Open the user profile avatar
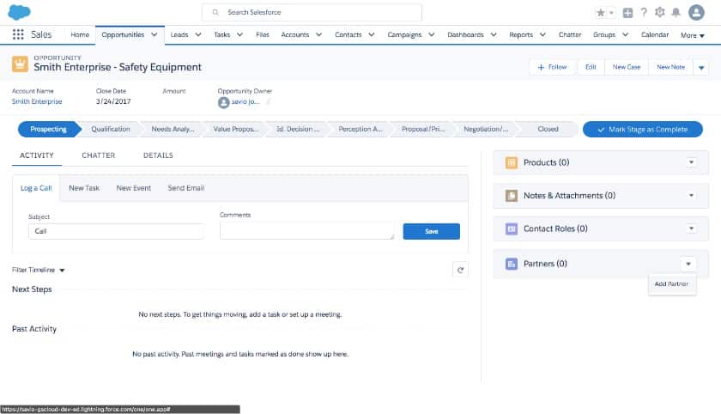Image resolution: width=721 pixels, height=414 pixels. pyautogui.click(x=696, y=12)
